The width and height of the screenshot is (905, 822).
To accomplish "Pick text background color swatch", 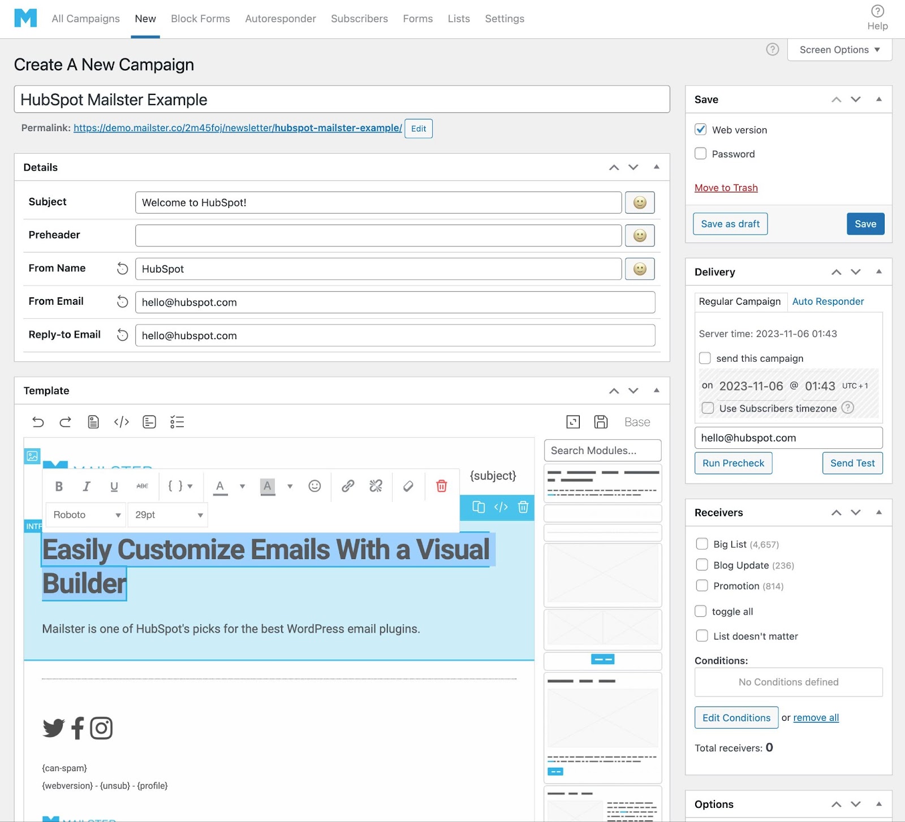I will click(268, 486).
